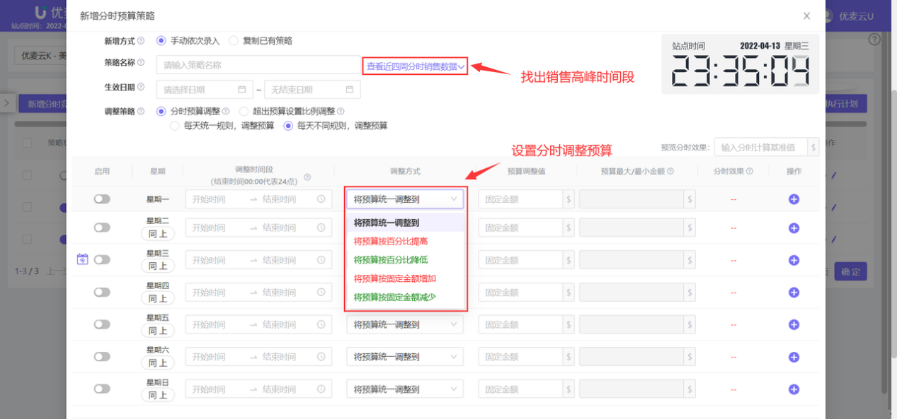Click the 确定 confirm button
This screenshot has height=419, width=897.
pos(850,271)
